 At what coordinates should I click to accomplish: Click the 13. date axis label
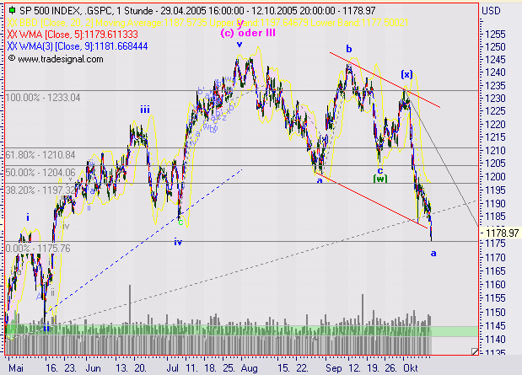[x=121, y=368]
